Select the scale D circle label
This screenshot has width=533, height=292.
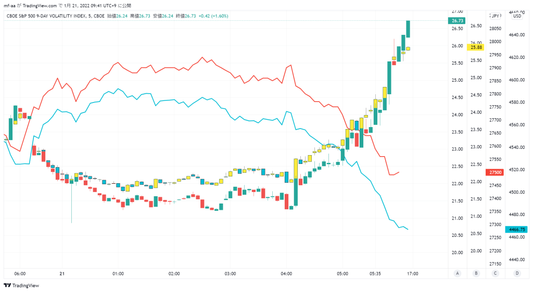click(x=517, y=273)
